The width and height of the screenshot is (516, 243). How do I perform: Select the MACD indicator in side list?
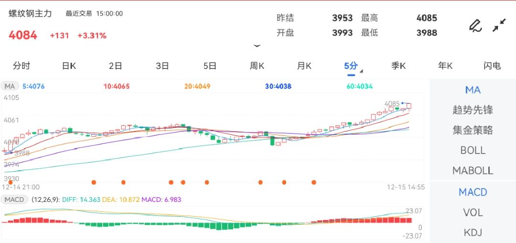(x=473, y=192)
